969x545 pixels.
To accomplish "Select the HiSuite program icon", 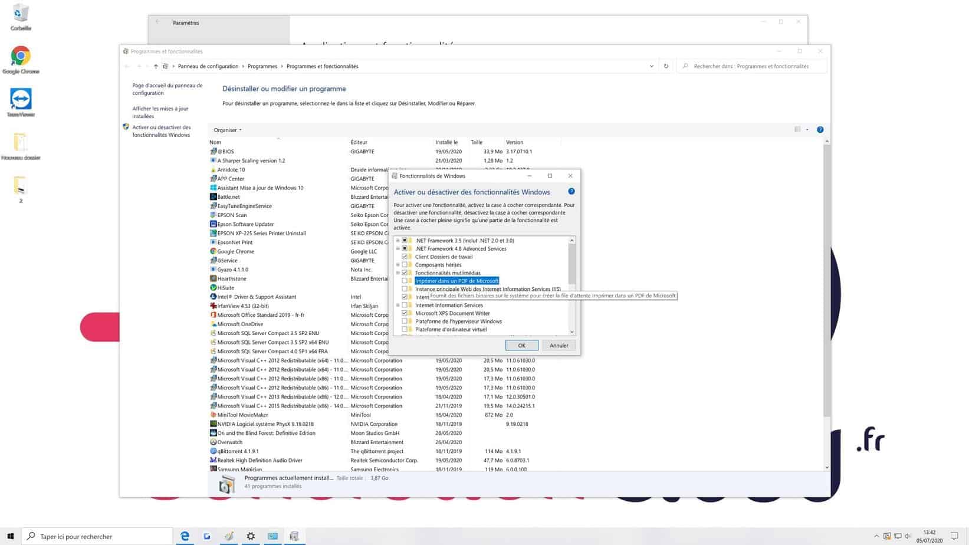I will tap(213, 288).
